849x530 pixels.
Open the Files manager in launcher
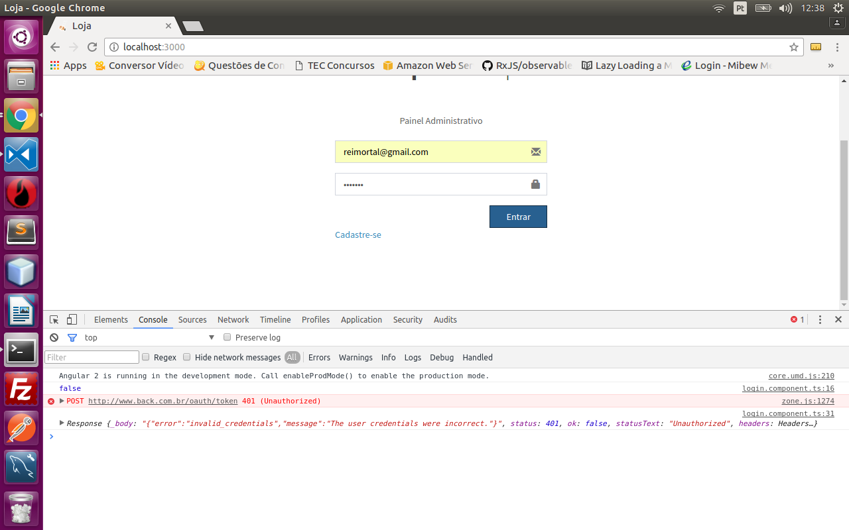(x=21, y=76)
